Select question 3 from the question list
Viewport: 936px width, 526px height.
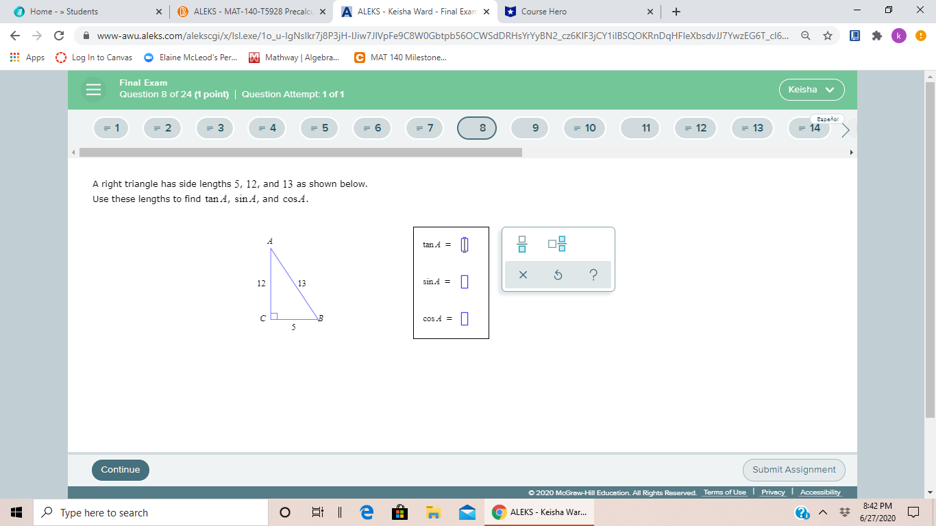pyautogui.click(x=214, y=127)
